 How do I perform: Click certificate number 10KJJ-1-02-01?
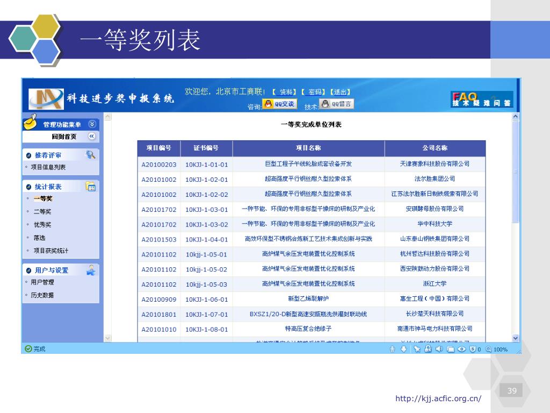tap(207, 180)
